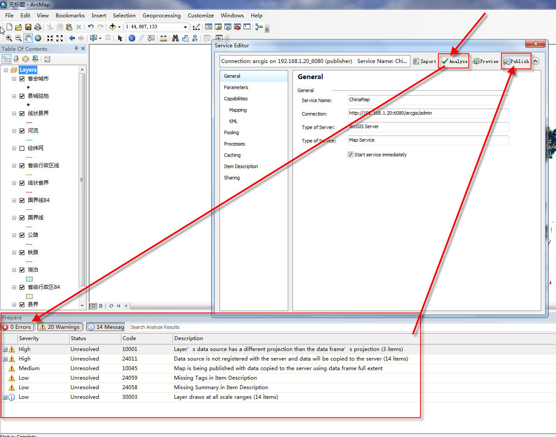Open the Add Data dropdown arrow
556x437 pixels.
pyautogui.click(x=119, y=27)
